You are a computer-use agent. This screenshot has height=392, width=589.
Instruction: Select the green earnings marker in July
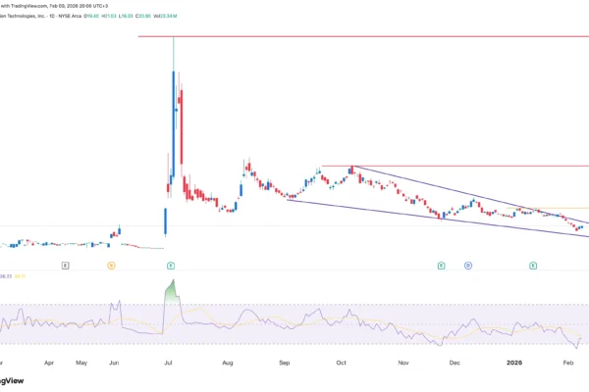(x=171, y=266)
